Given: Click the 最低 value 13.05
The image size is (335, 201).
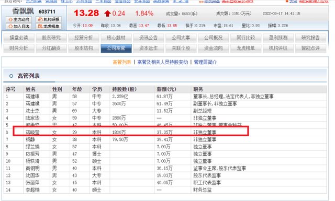Looking at the screenshot, I should coord(172,26).
